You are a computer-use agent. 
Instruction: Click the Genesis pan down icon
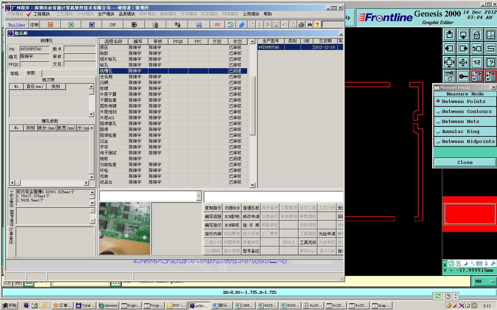[x=463, y=35]
